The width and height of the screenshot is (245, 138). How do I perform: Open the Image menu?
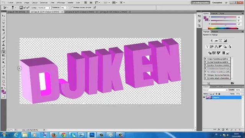(27, 3)
